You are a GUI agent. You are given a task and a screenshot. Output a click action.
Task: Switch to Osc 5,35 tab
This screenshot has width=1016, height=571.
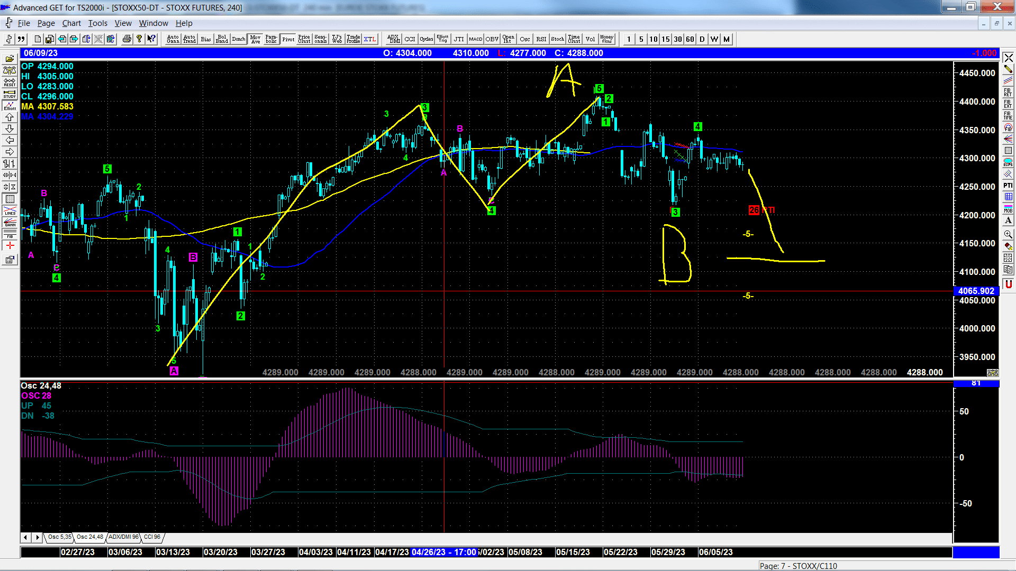pos(59,537)
